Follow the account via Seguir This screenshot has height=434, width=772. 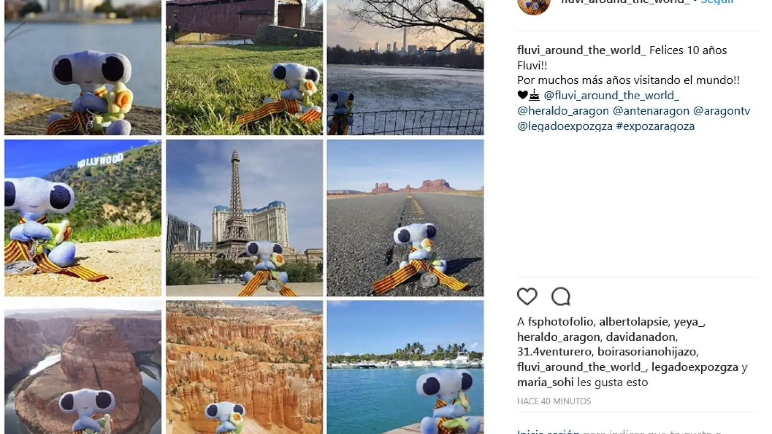pyautogui.click(x=717, y=2)
